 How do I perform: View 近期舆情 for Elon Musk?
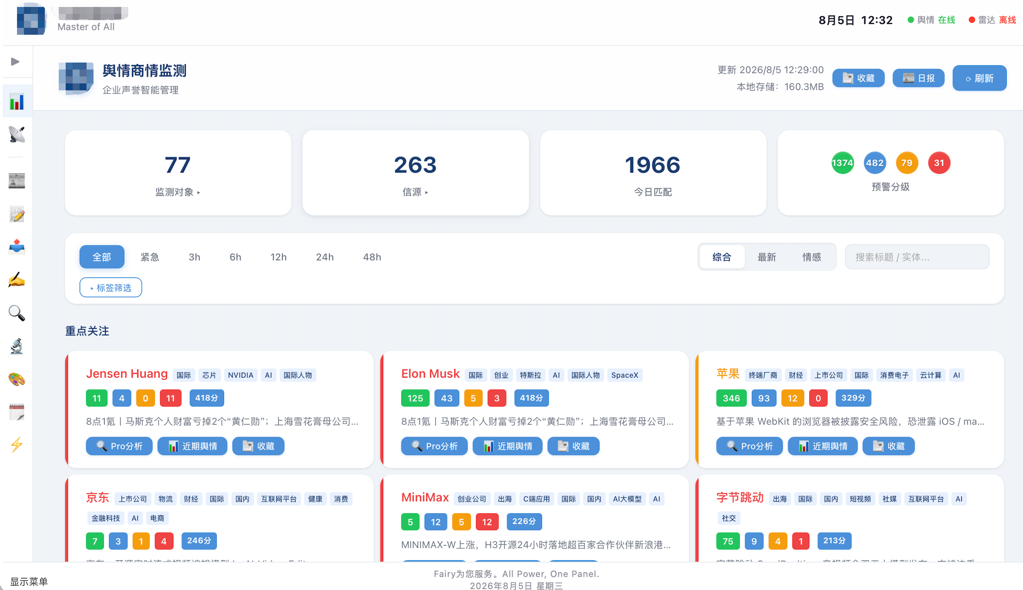pyautogui.click(x=508, y=446)
